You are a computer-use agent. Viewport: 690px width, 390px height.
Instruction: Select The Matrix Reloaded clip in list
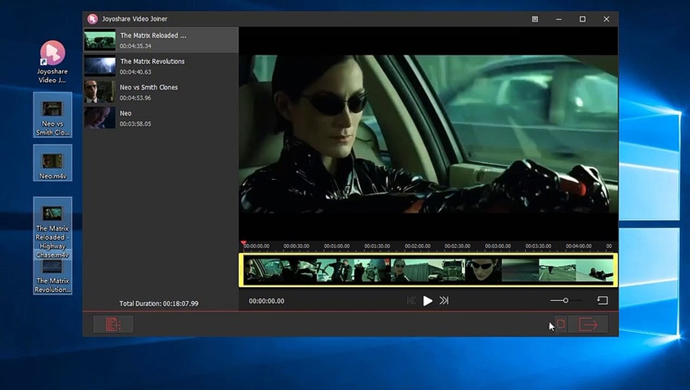161,40
